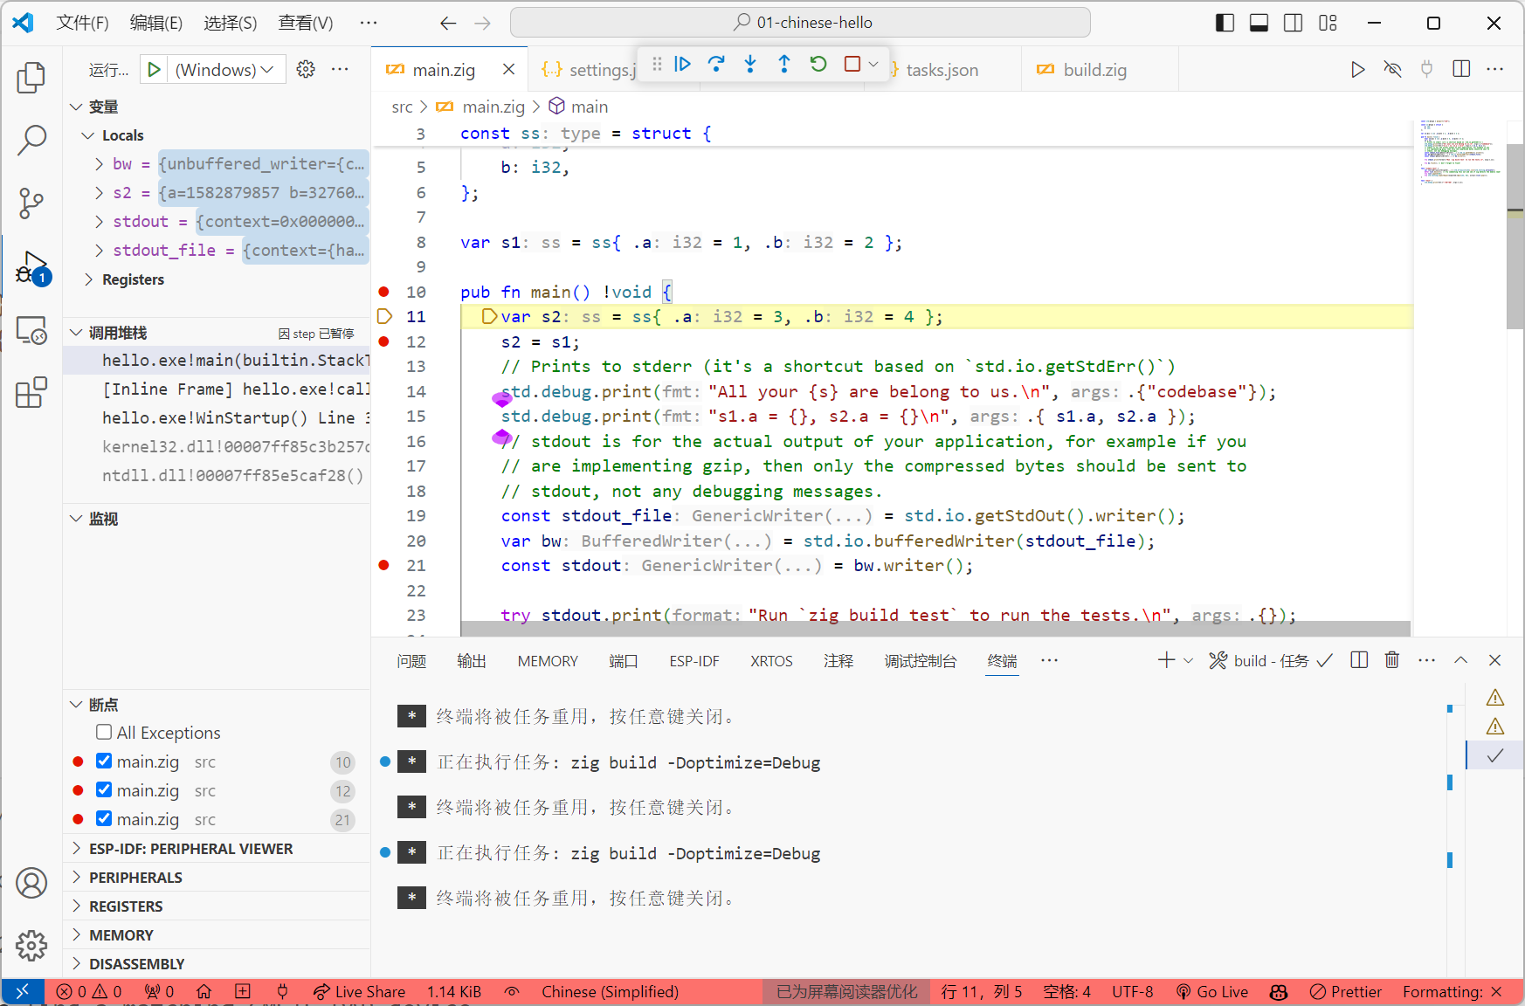
Task: Create a new terminal with the plus icon
Action: [1166, 660]
